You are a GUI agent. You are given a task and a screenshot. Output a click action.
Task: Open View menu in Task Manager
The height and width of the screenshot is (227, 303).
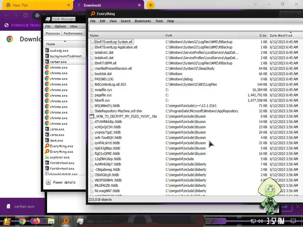click(74, 26)
